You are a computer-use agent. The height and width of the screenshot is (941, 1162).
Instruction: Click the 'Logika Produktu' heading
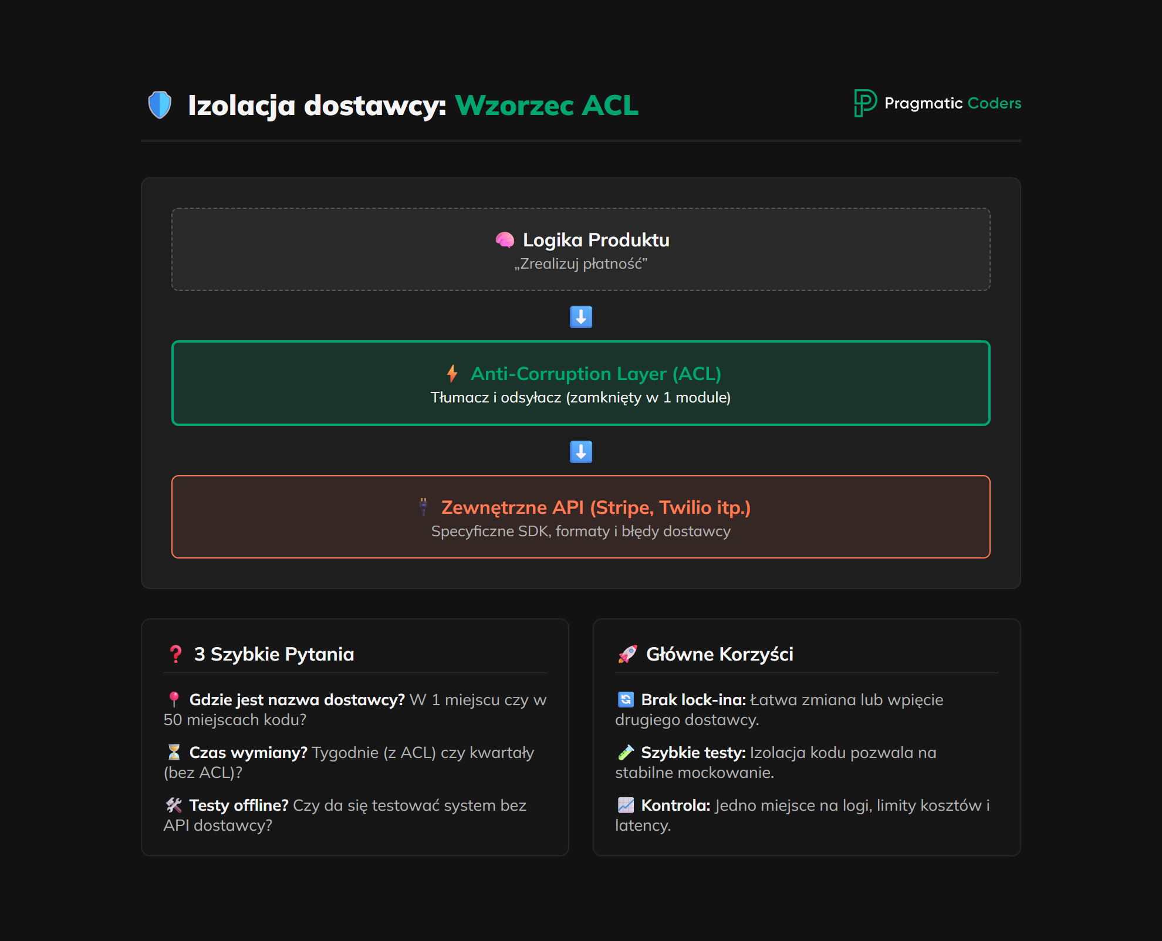click(x=596, y=240)
